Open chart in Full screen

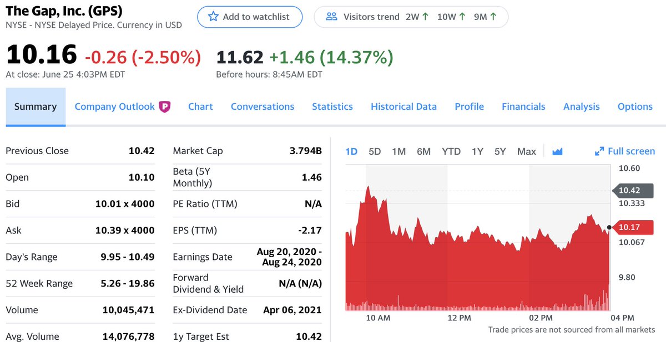click(624, 151)
